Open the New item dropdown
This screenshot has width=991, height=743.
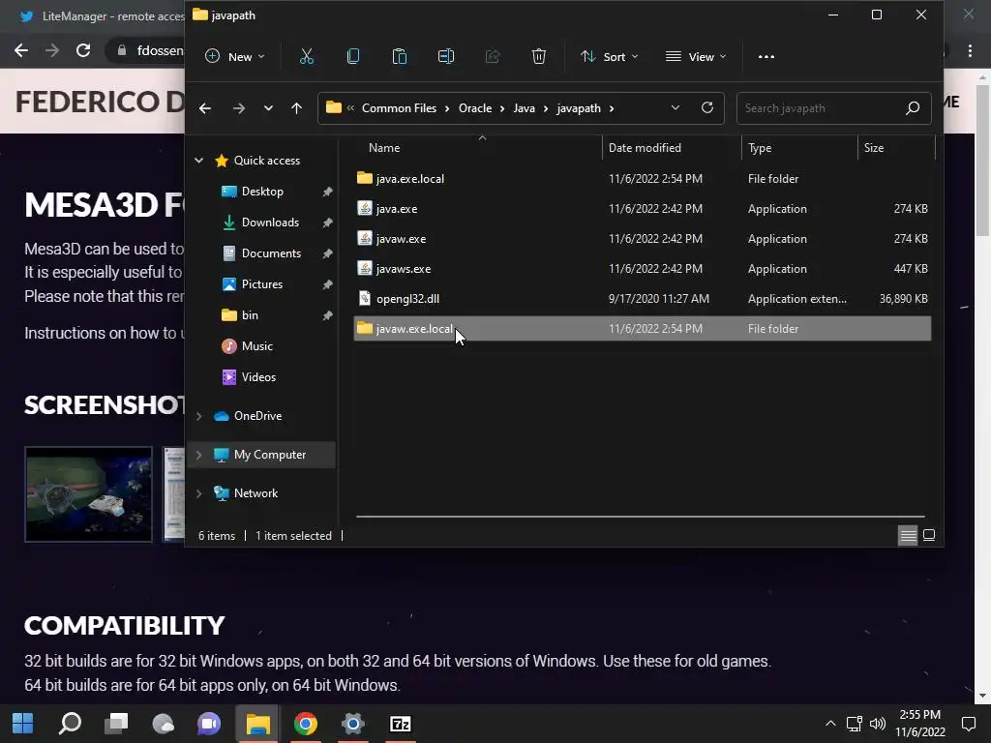235,57
